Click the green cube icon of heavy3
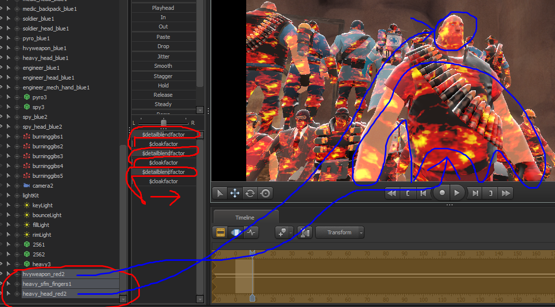The image size is (555, 307). pyautogui.click(x=27, y=264)
